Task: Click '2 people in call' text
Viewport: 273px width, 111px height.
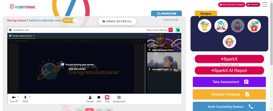Action: (x=21, y=30)
